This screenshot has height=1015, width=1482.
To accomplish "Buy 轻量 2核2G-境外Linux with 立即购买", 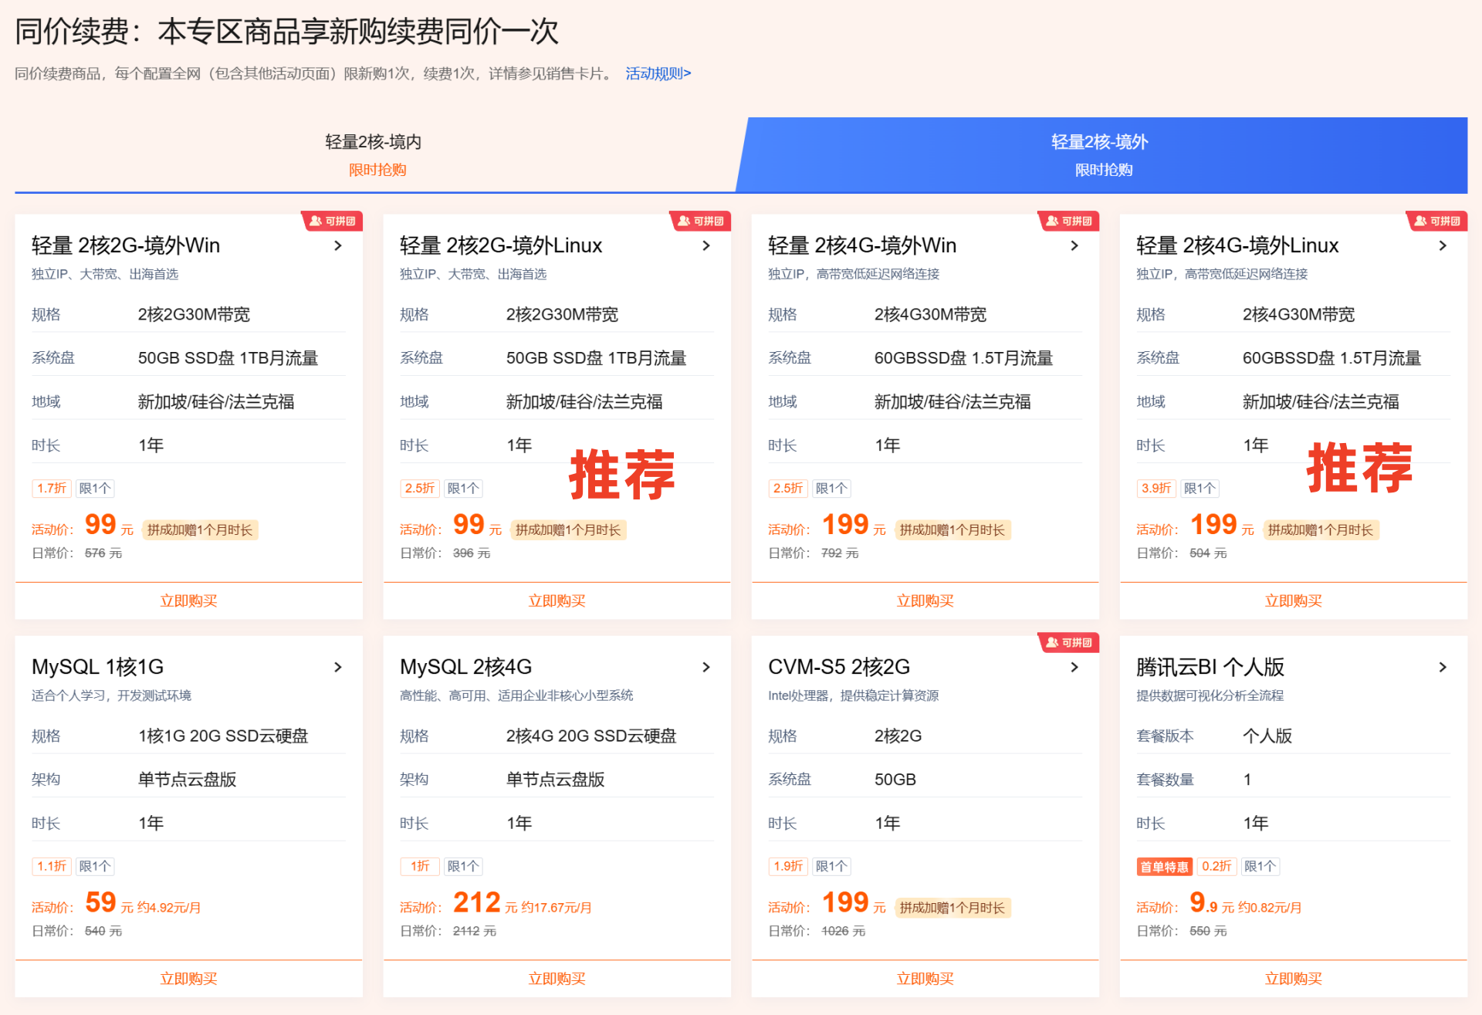I will click(x=557, y=601).
